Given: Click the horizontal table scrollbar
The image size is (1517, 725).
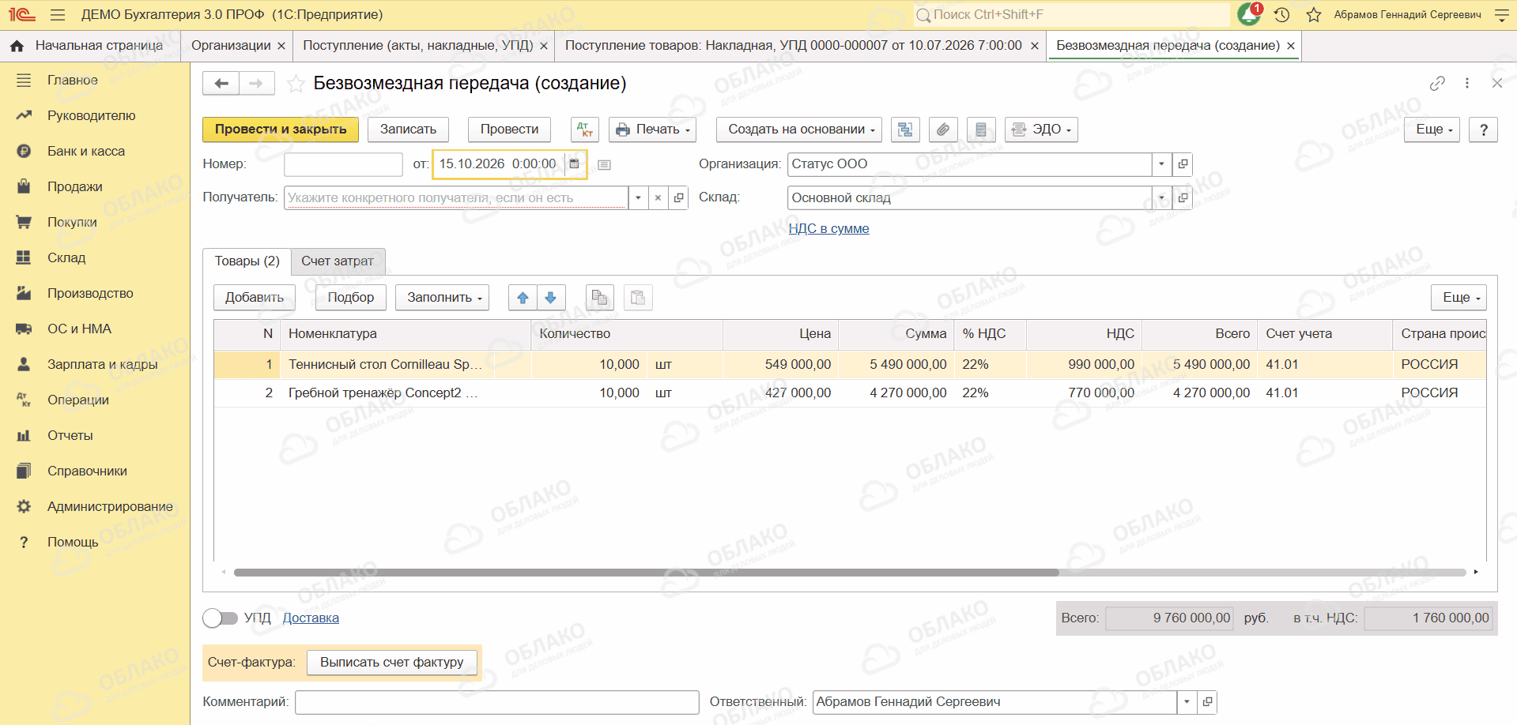Looking at the screenshot, I should [647, 573].
